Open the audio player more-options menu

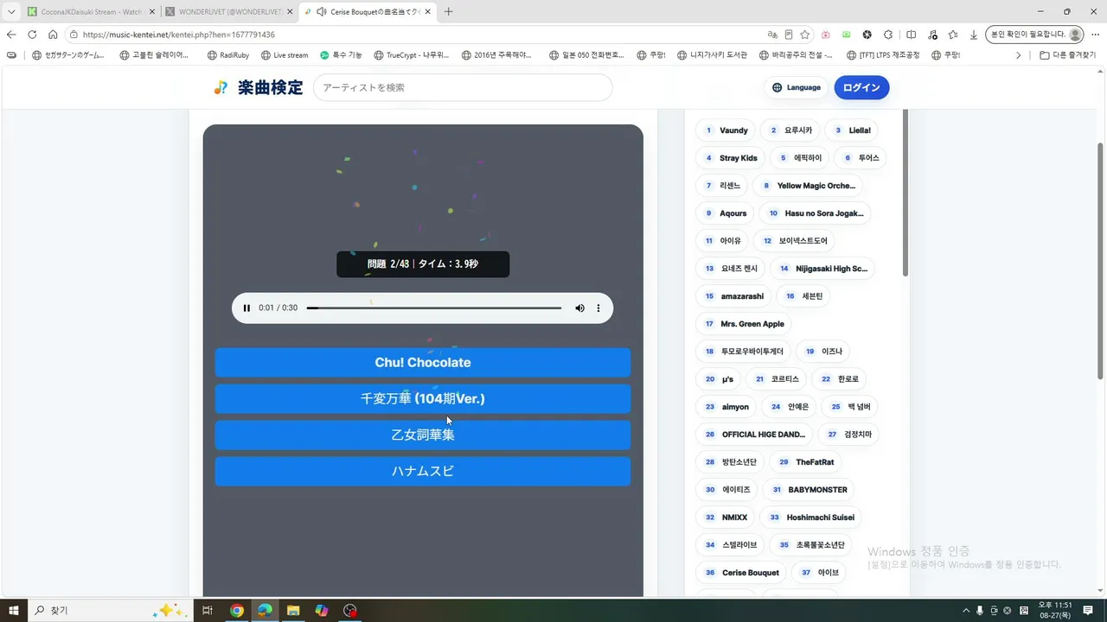point(598,308)
